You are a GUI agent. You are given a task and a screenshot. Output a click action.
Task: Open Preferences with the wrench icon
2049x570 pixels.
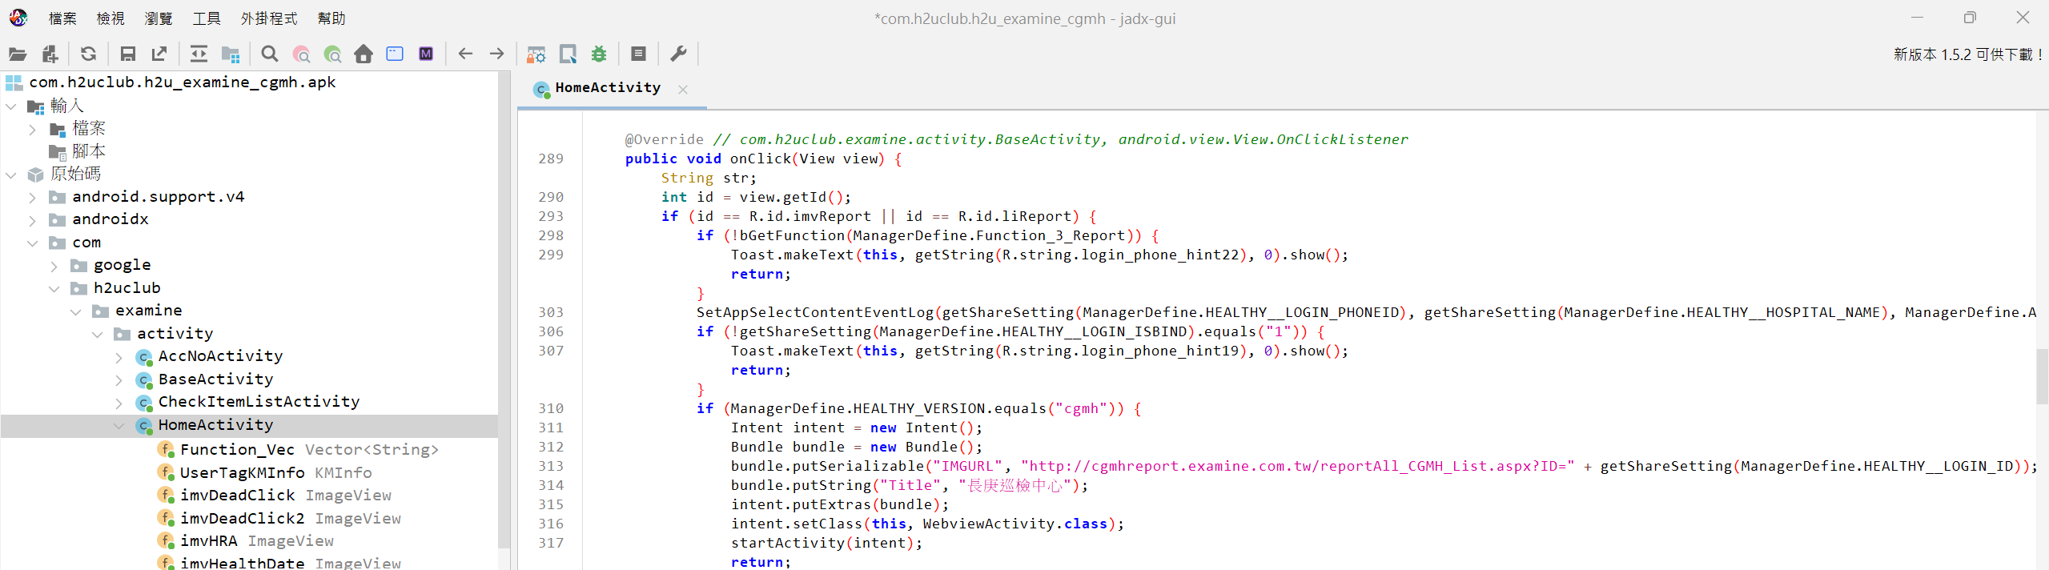pos(678,54)
